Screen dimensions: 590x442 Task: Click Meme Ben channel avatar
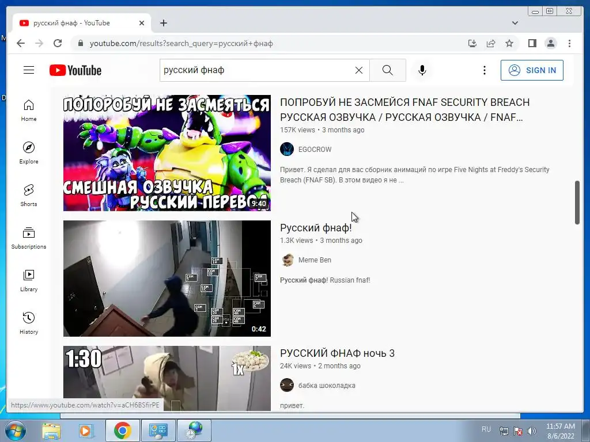(x=288, y=260)
